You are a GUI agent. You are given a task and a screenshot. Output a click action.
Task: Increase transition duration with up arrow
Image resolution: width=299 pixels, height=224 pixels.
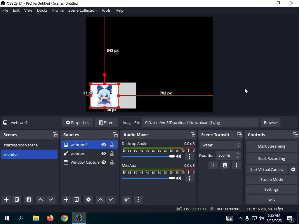(x=237, y=153)
